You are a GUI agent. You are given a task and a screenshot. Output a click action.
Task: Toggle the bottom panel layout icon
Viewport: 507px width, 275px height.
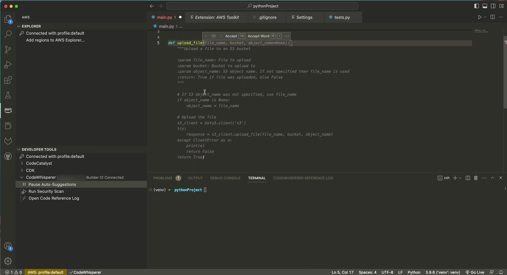[485, 6]
